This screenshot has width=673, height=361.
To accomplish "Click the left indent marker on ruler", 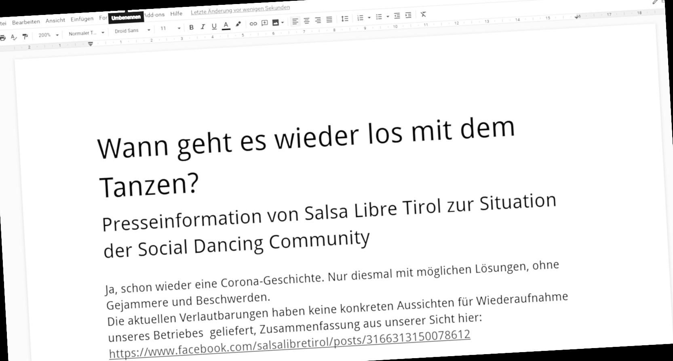I will coord(90,44).
